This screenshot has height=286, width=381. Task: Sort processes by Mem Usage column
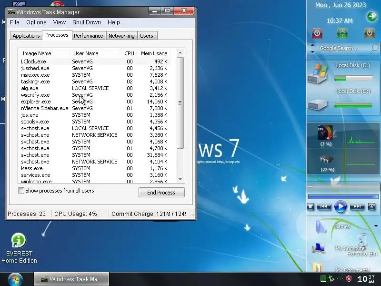154,53
